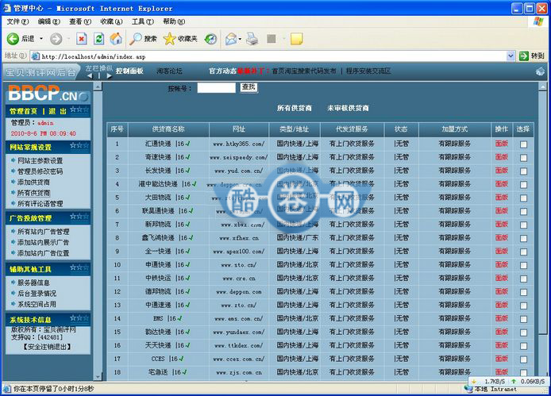Show 所有供货商 list link

pyautogui.click(x=294, y=108)
